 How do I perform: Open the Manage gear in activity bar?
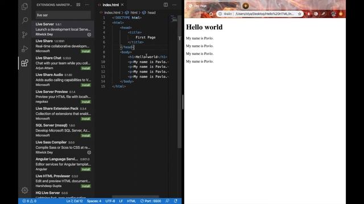24,190
